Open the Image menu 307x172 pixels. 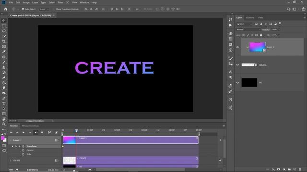pos(26,2)
